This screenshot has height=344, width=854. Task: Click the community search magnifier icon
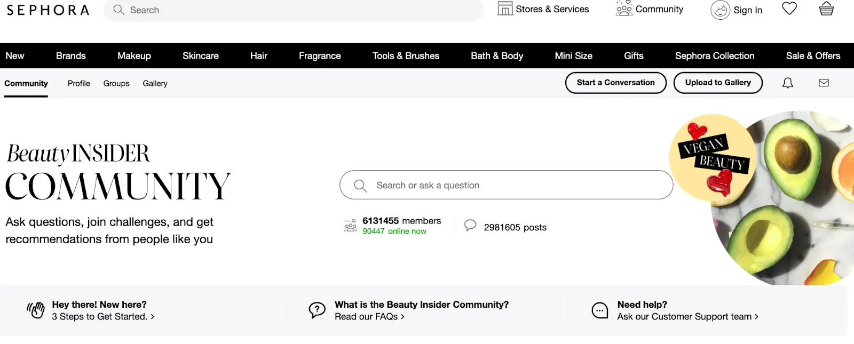(x=360, y=186)
